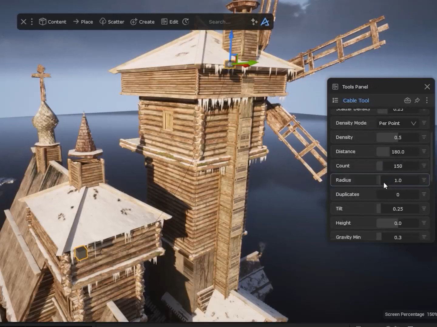Open Cable Tool three-dot options menu
The height and width of the screenshot is (327, 437).
click(x=427, y=101)
